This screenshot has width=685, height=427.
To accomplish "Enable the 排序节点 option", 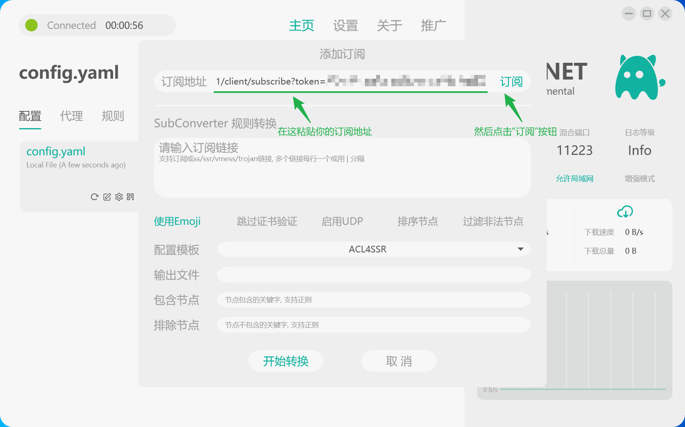I will pyautogui.click(x=417, y=221).
